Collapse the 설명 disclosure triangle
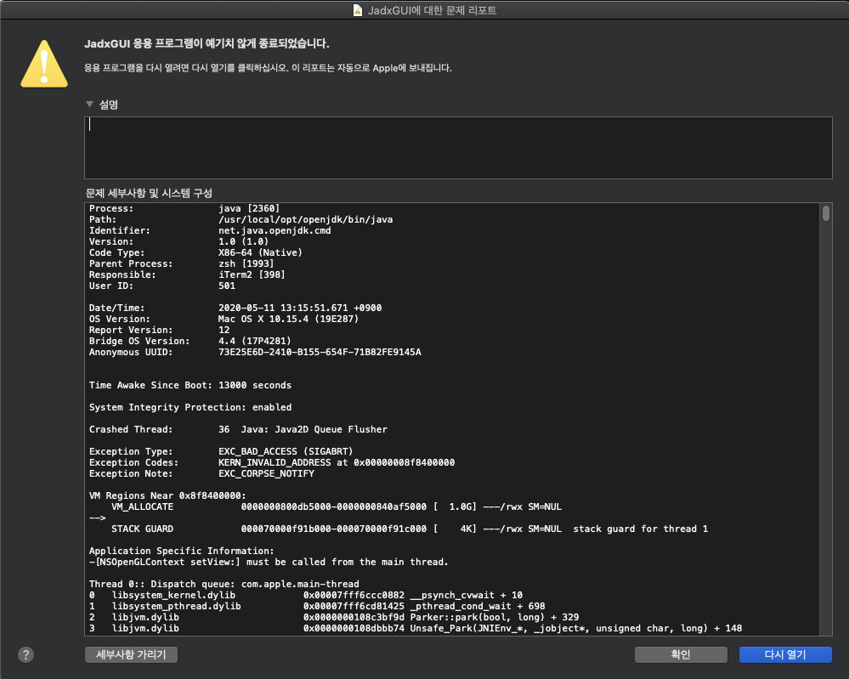The width and height of the screenshot is (849, 679). tap(90, 104)
